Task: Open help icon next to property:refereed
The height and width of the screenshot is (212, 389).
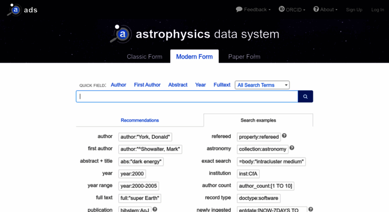Action: (x=284, y=136)
